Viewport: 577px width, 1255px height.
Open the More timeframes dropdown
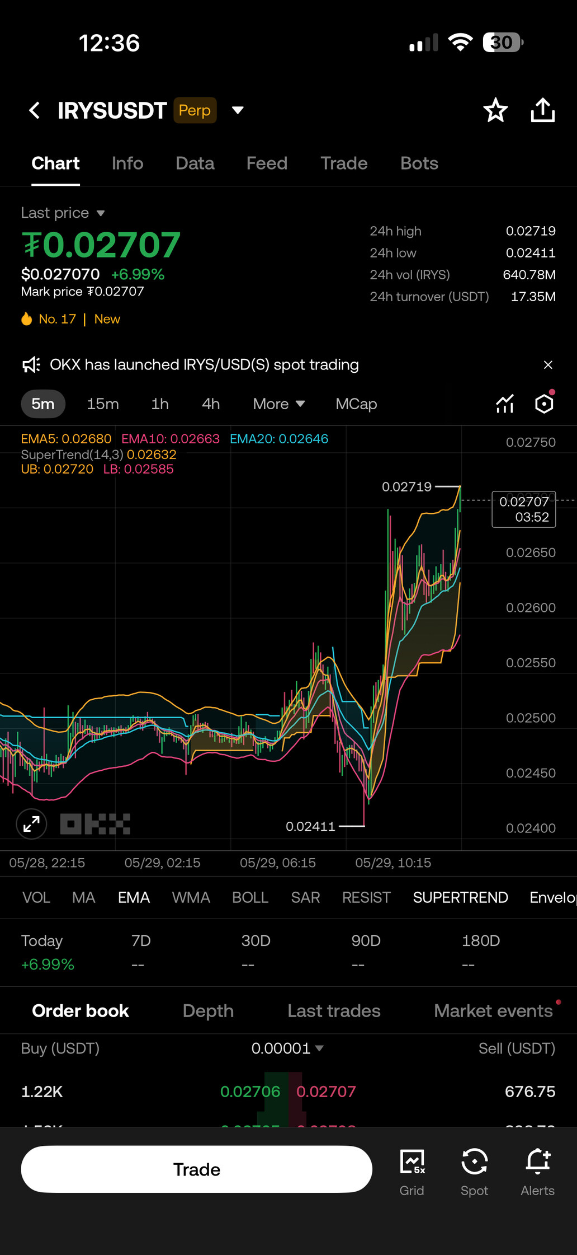click(278, 404)
